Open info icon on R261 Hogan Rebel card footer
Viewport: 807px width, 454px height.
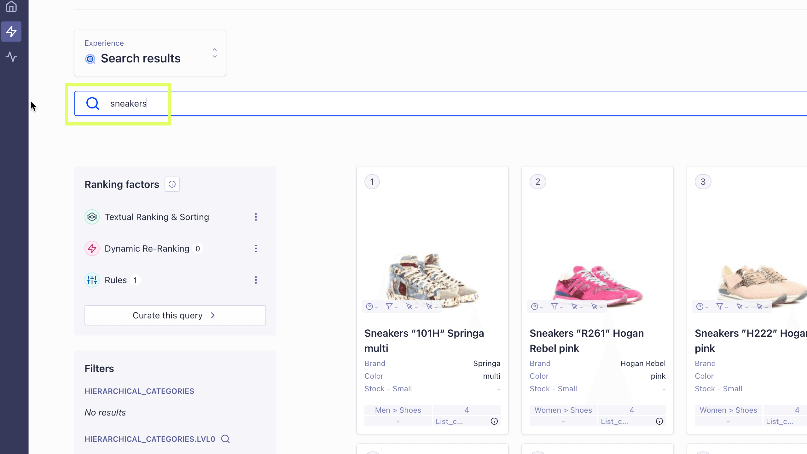tap(659, 421)
